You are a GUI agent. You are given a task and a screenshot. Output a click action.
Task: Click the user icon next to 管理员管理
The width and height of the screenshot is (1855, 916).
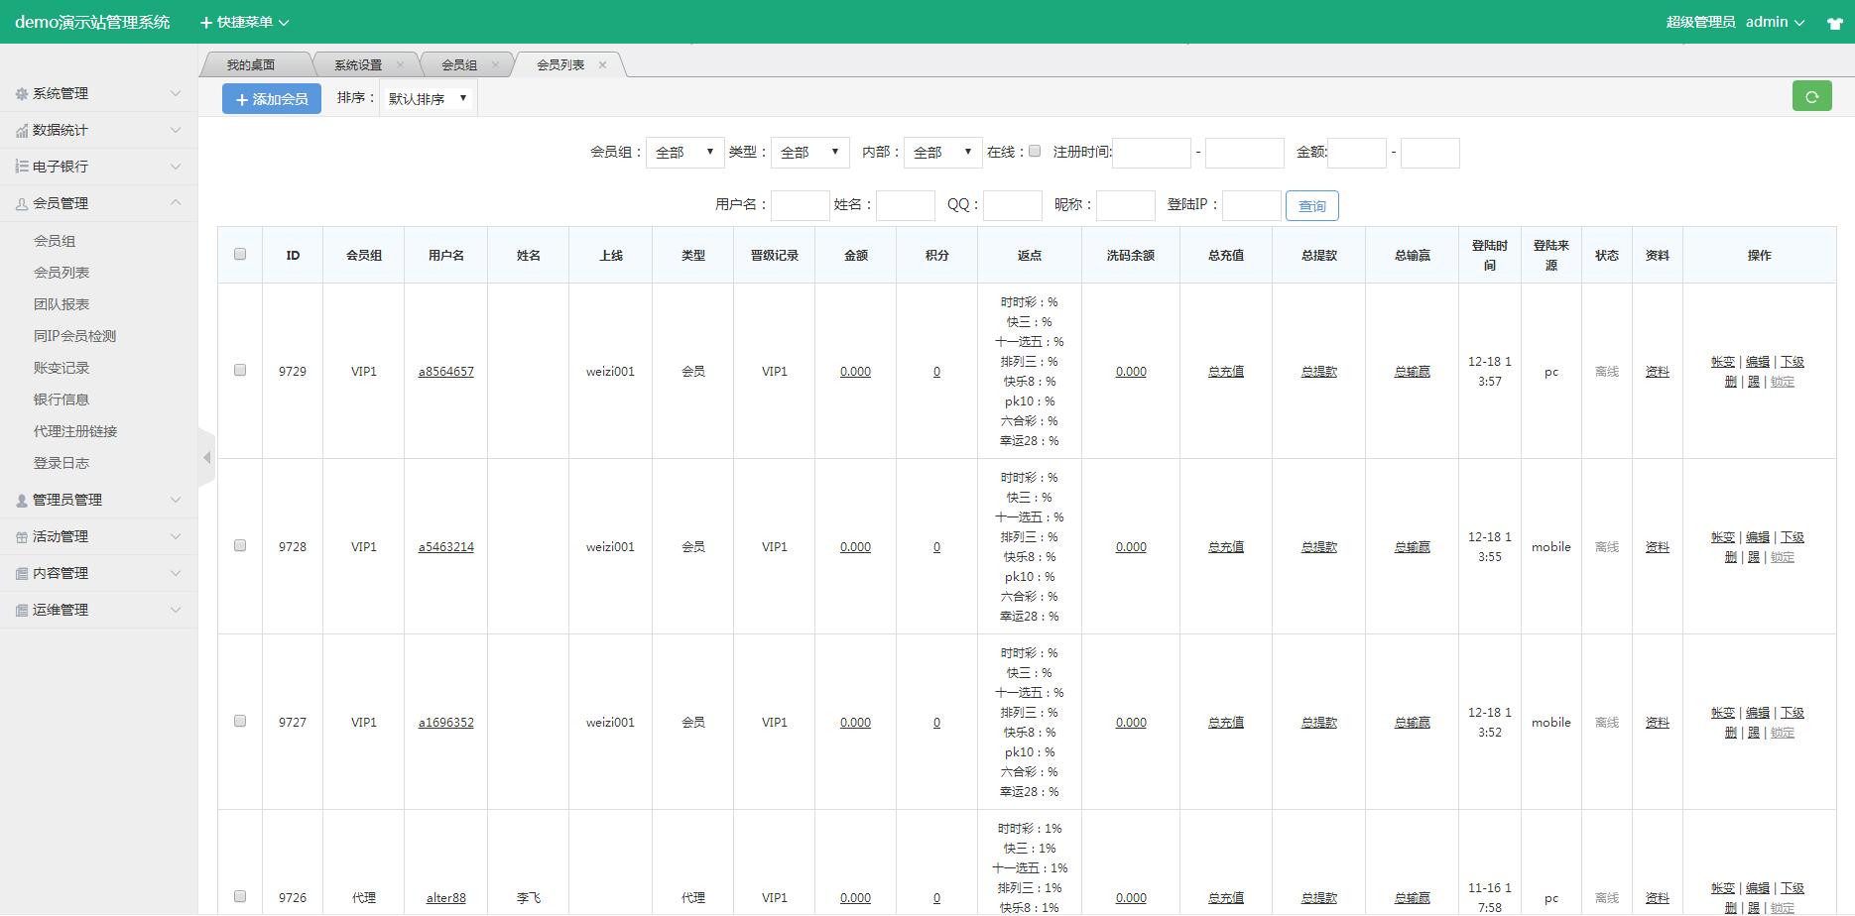click(x=22, y=501)
